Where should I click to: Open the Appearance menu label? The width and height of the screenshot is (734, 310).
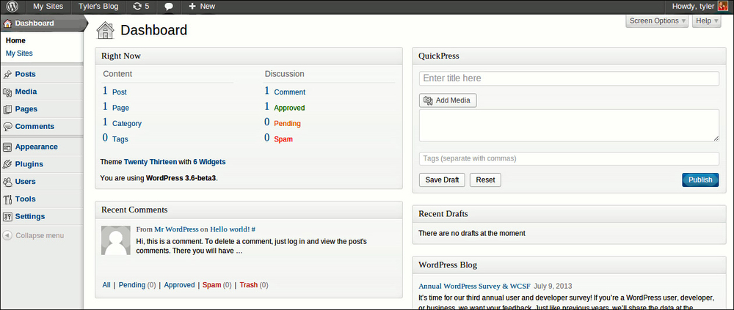[x=37, y=147]
